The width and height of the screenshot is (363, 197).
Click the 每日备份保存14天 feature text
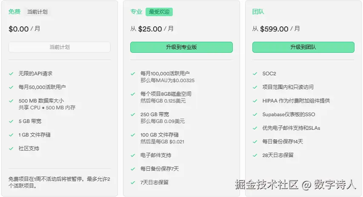coord(283,141)
